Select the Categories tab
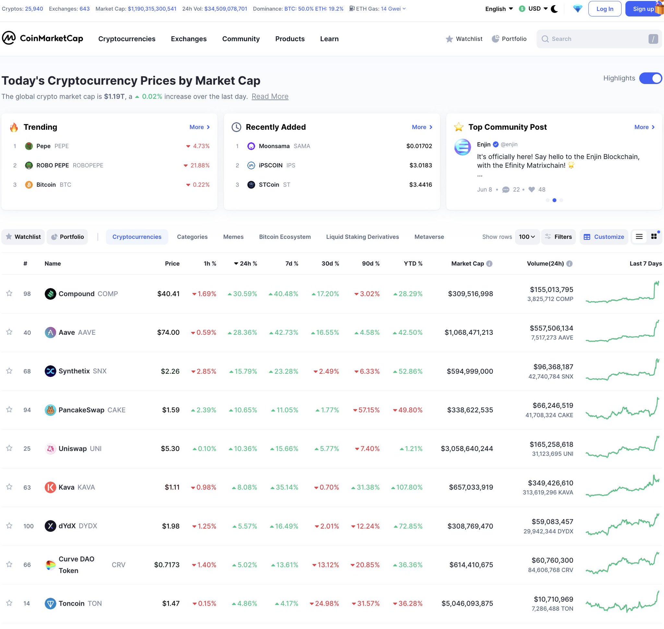 pyautogui.click(x=192, y=237)
